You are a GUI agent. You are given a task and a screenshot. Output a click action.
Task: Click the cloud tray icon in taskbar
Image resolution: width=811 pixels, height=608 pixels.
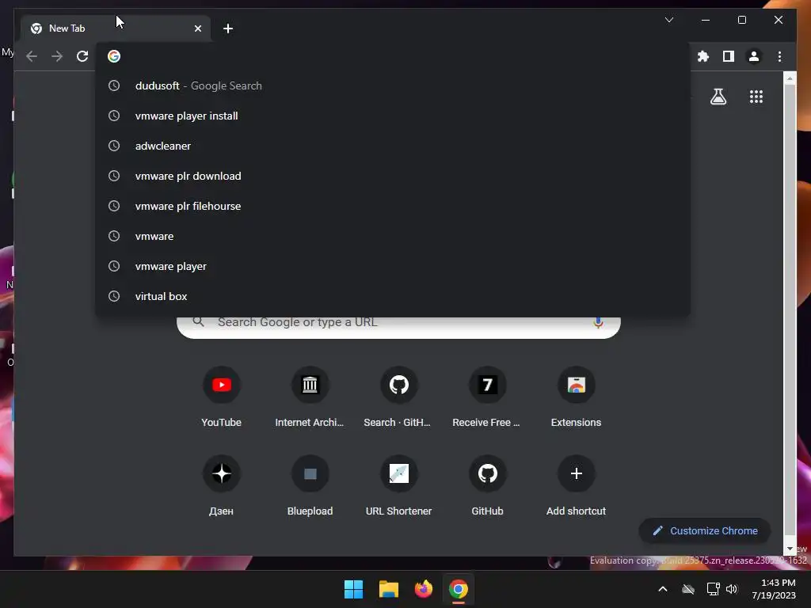point(688,589)
